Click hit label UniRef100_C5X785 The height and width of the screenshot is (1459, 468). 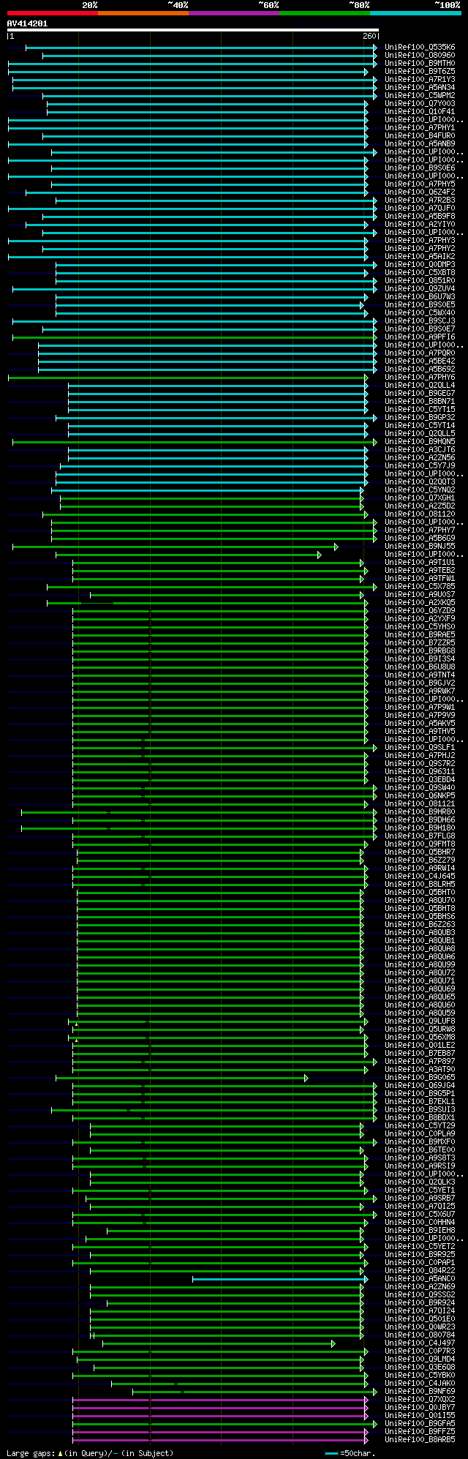coord(420,587)
